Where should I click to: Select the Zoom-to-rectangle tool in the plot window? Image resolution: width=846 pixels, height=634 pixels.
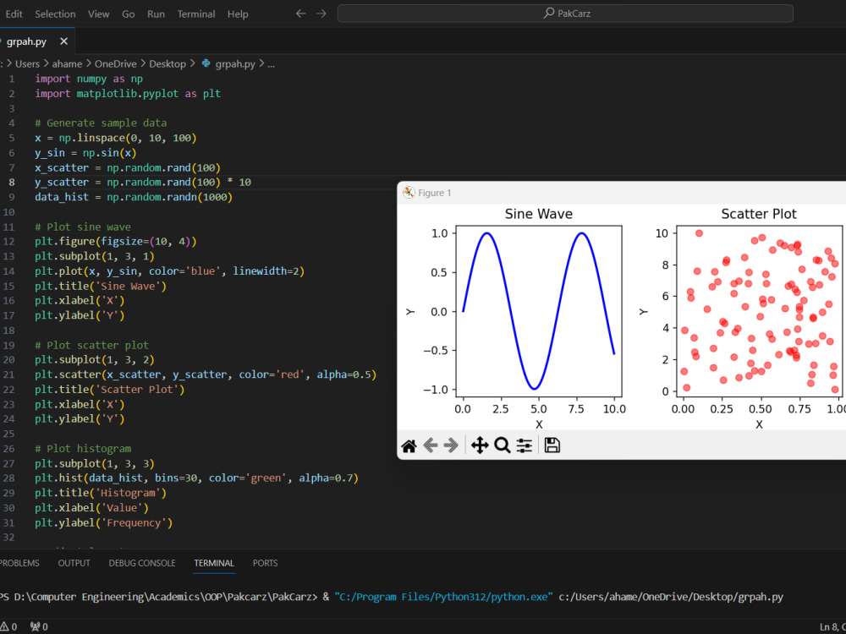(x=503, y=445)
